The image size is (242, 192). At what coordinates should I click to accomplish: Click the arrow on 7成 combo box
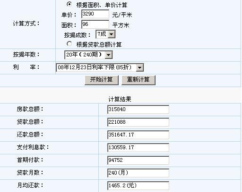coord(112,34)
